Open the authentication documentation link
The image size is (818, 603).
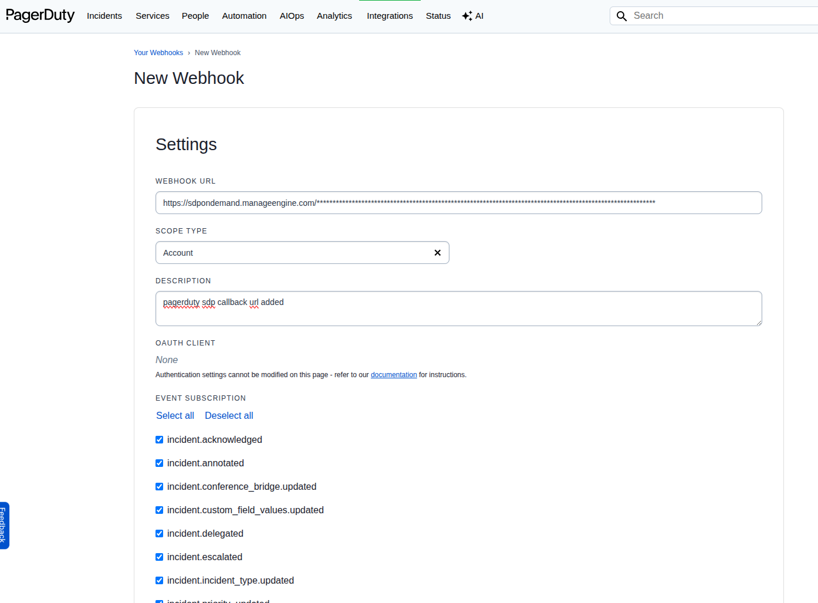tap(394, 375)
